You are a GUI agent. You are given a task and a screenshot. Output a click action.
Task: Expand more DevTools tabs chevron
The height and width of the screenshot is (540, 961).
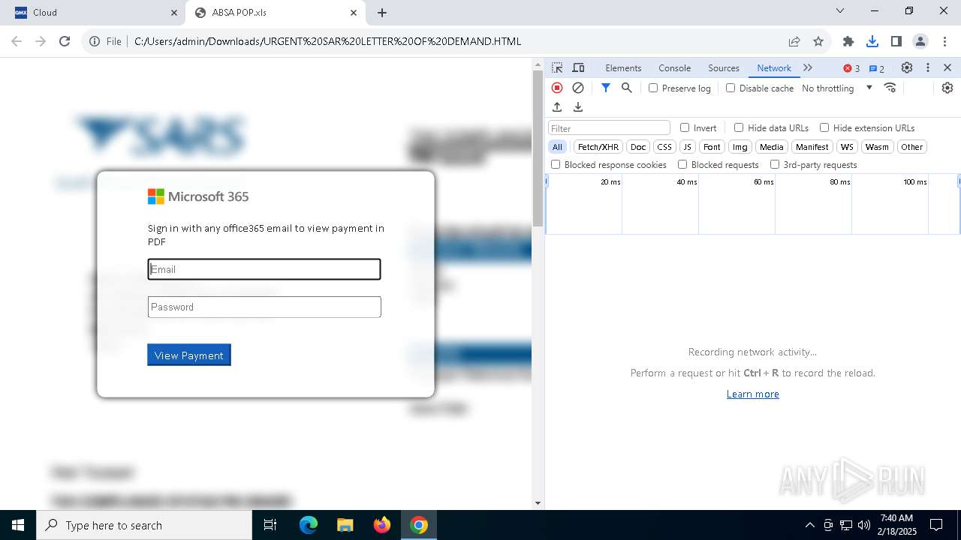(x=808, y=67)
